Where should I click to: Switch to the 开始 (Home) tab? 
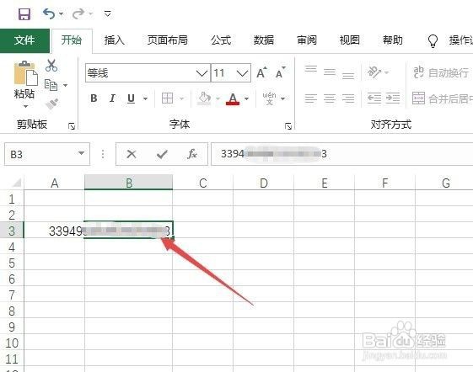[72, 40]
